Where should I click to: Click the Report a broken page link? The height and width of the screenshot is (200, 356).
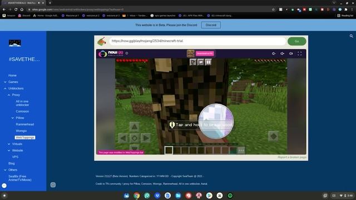coord(292,157)
